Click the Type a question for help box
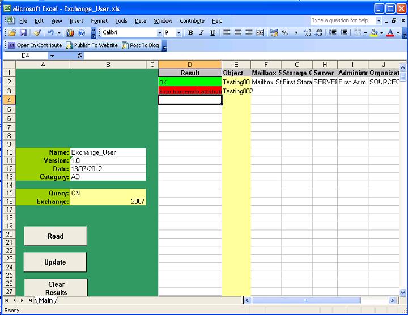 (342, 20)
